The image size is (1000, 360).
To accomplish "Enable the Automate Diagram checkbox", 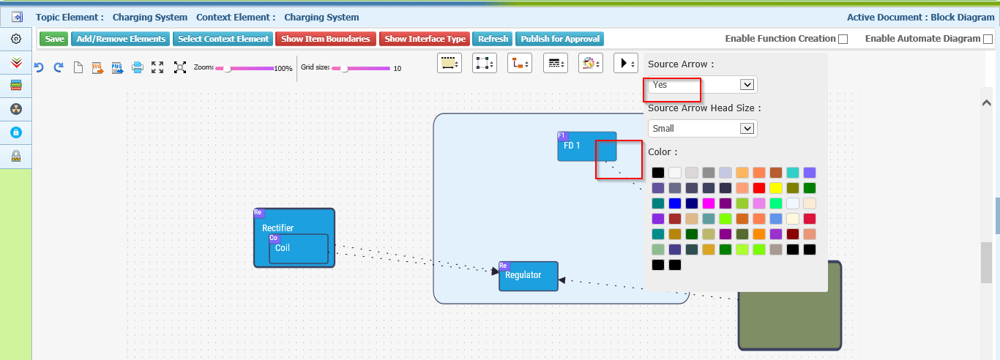I will pos(988,40).
